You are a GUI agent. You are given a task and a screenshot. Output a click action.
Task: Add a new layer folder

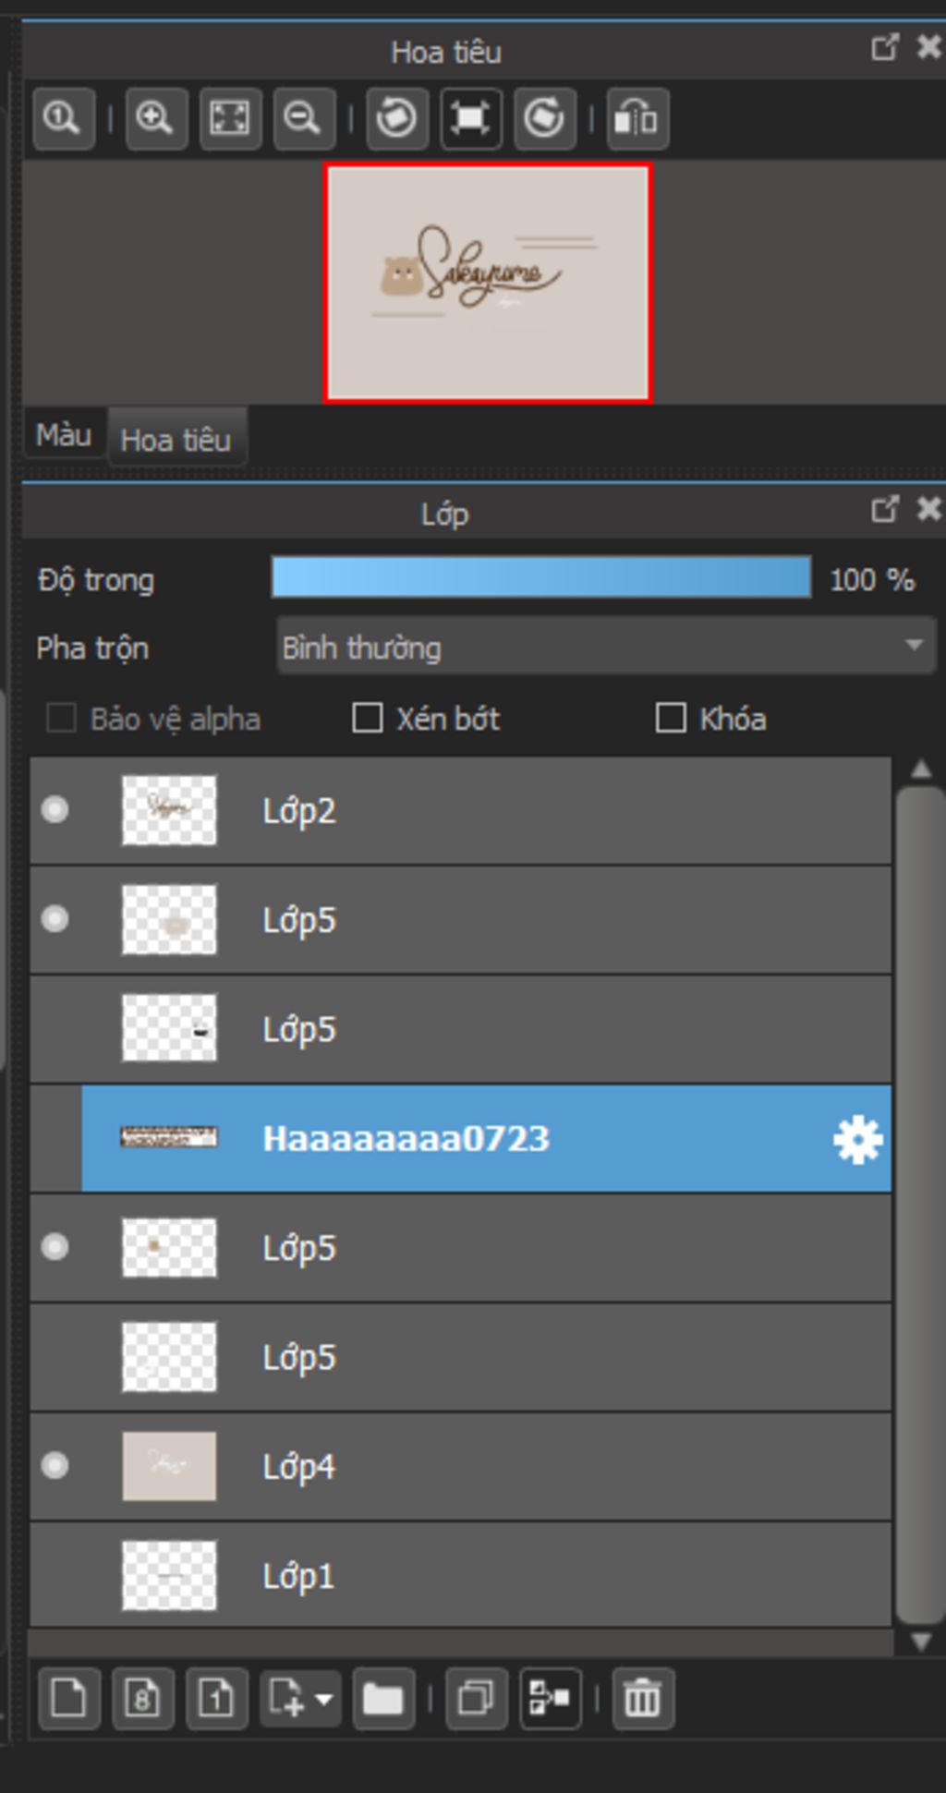pos(383,1698)
